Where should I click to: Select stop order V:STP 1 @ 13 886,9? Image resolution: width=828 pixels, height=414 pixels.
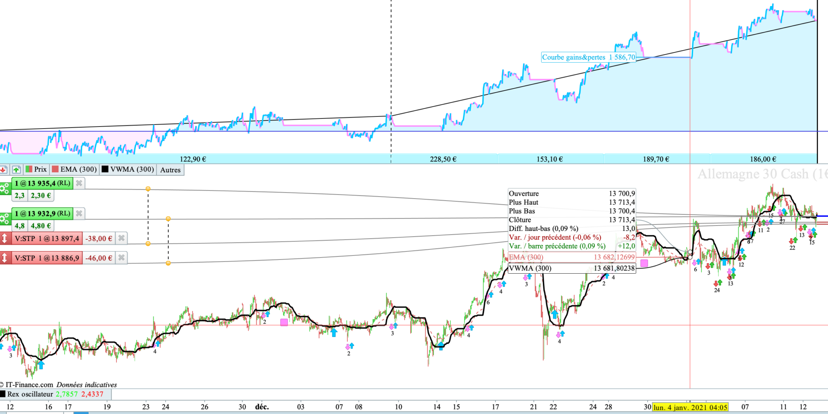47,258
